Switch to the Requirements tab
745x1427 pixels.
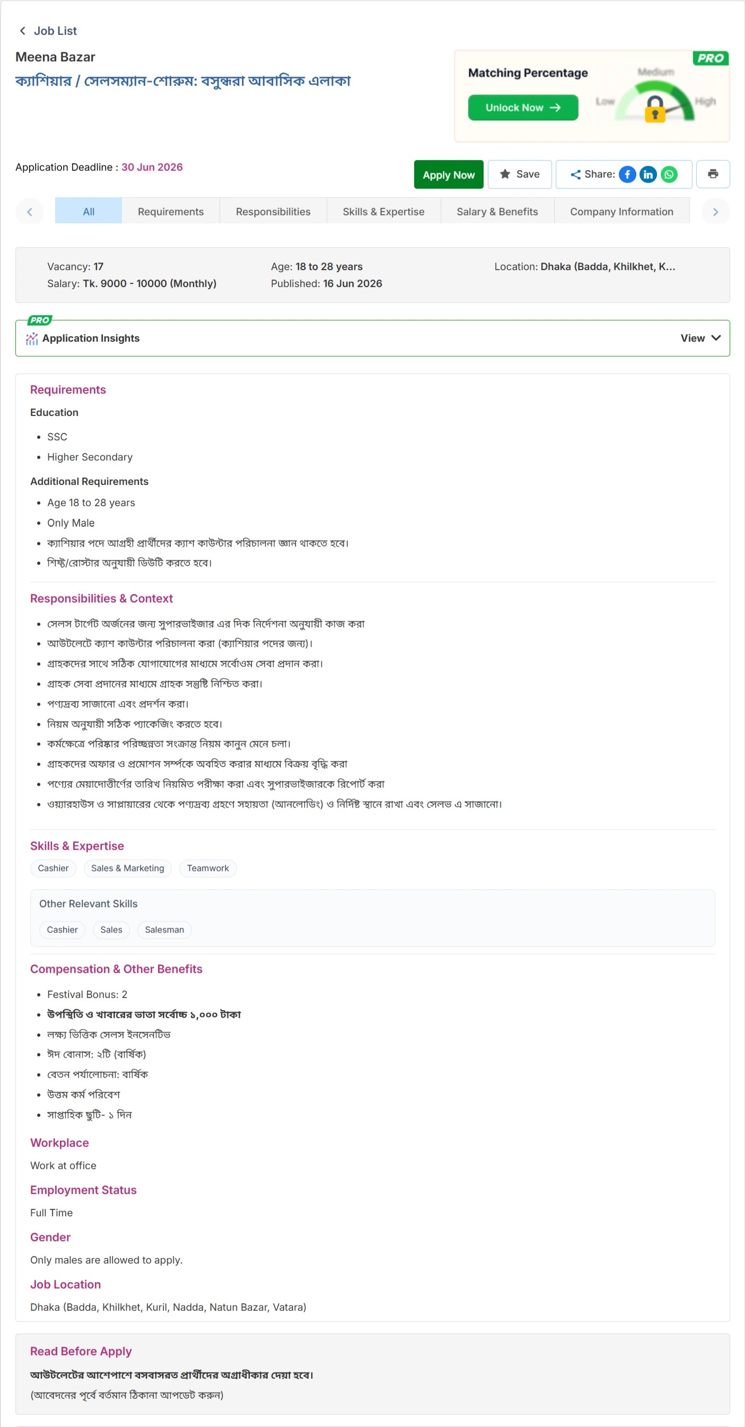[171, 212]
